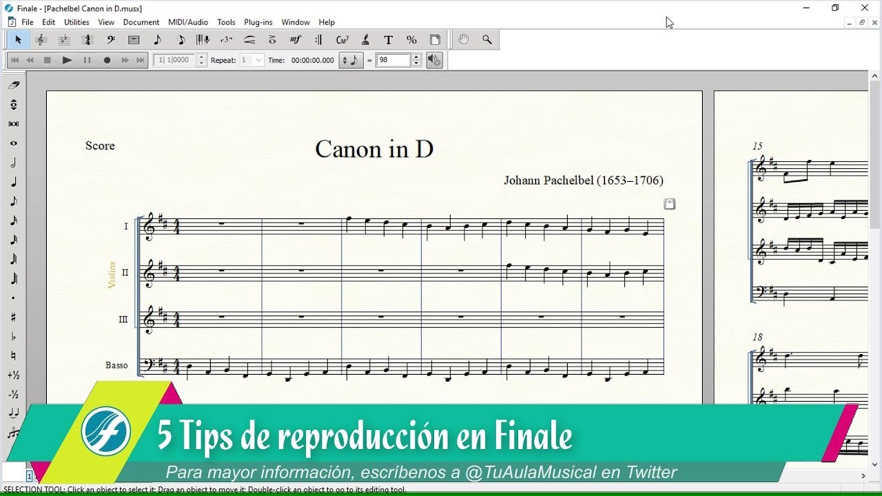Open the tempo note duration dropdown
Screen dimensions: 882x496
(352, 61)
